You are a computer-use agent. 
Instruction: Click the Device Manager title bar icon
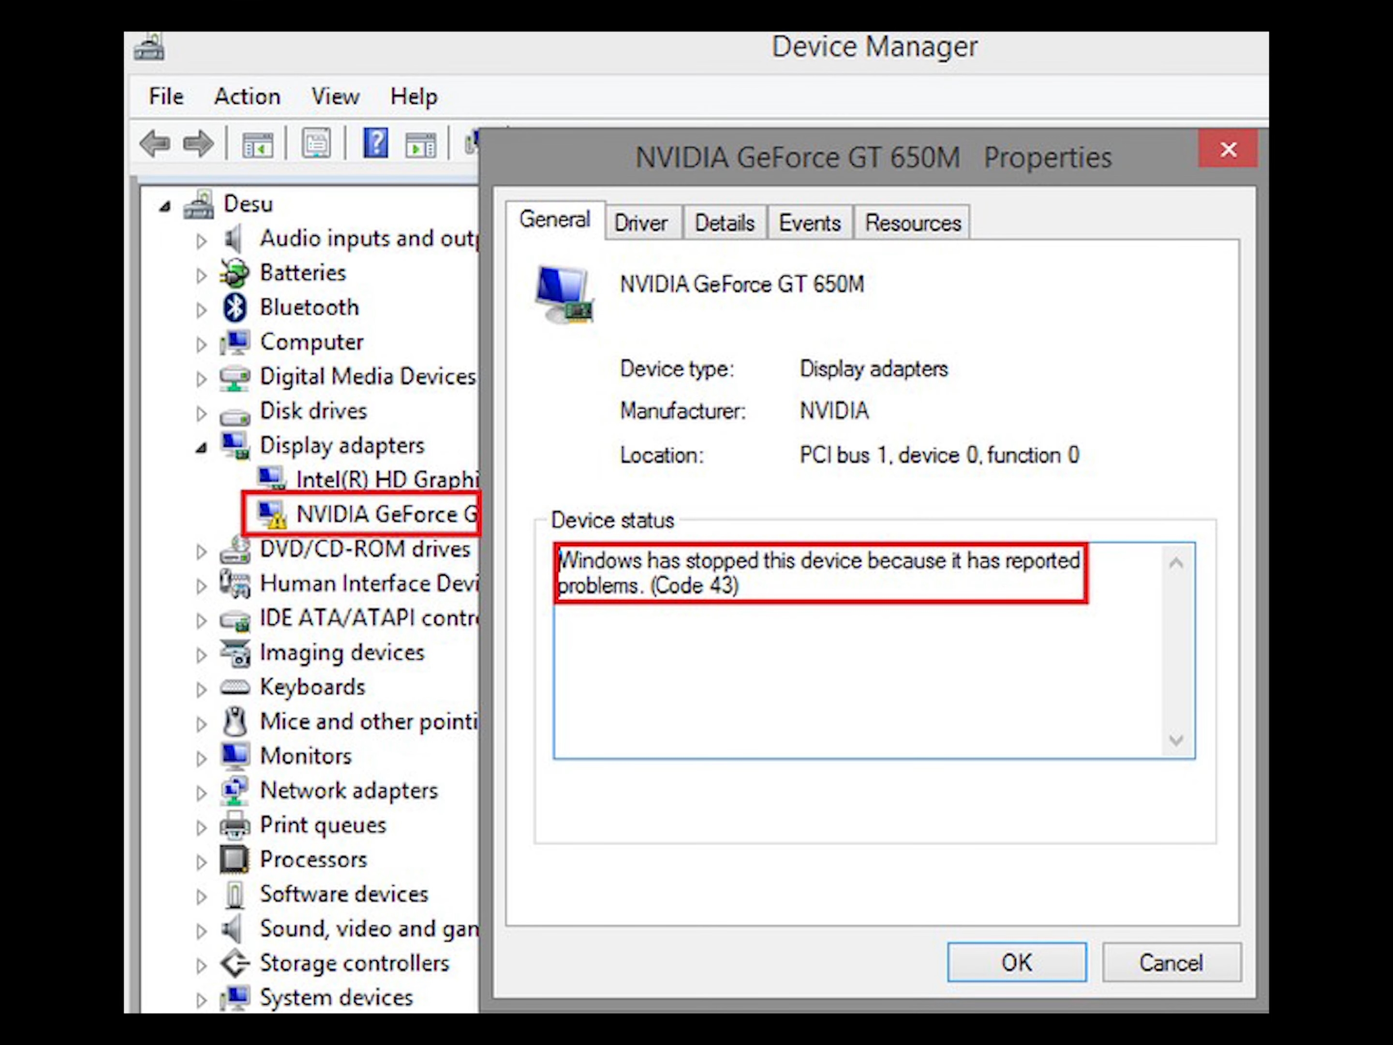(149, 47)
